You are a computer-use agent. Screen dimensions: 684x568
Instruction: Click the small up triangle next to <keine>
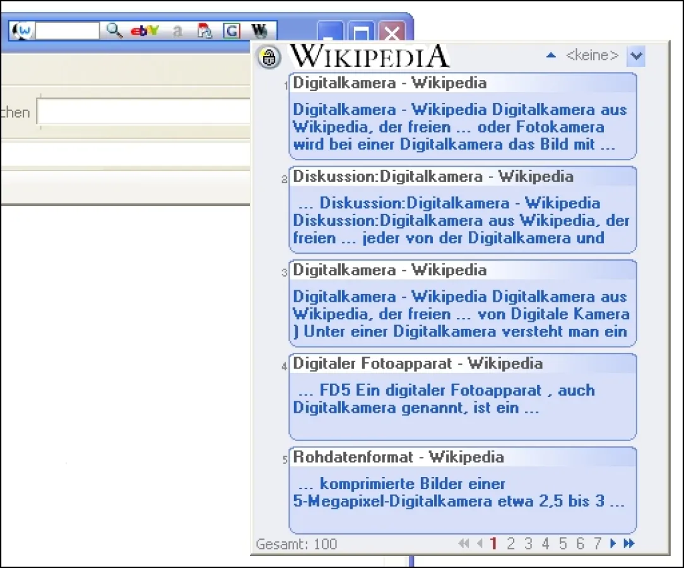tap(551, 56)
